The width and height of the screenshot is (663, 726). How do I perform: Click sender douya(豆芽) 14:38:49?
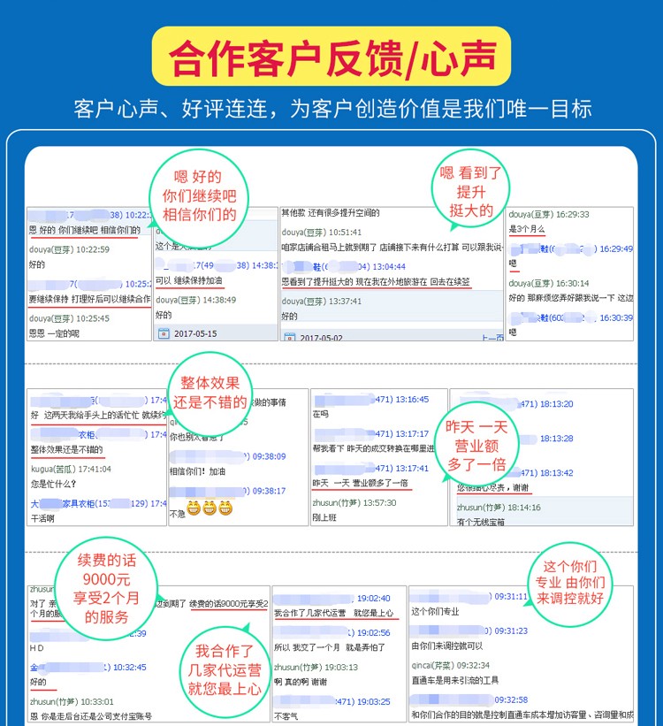click(x=196, y=300)
